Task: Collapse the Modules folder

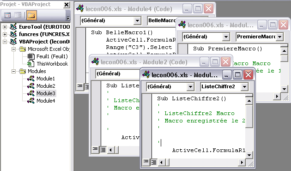Action: [13, 71]
